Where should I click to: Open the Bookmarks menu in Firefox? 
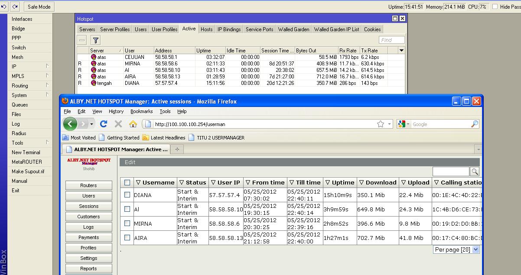coord(141,111)
